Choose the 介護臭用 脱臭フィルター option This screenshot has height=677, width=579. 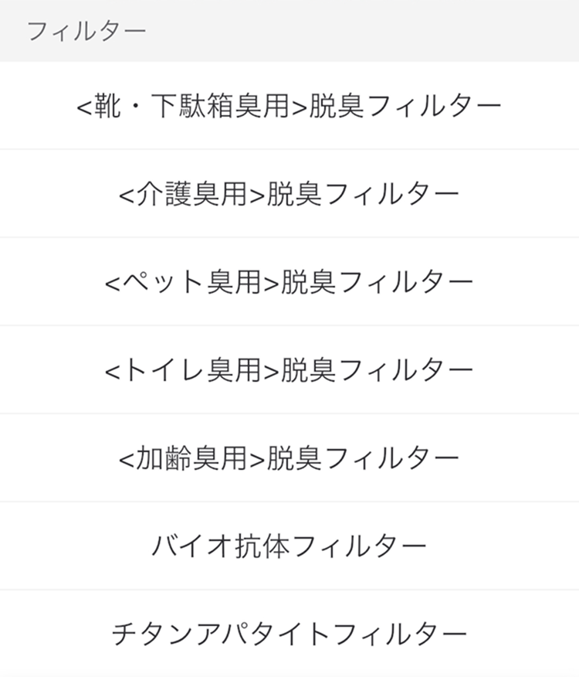(x=289, y=194)
